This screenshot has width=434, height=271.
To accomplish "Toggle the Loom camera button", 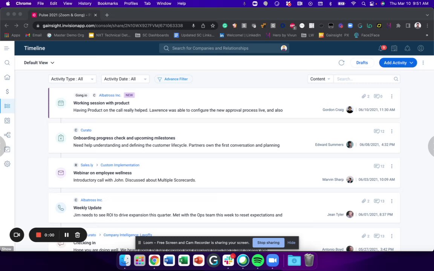I will (17, 235).
